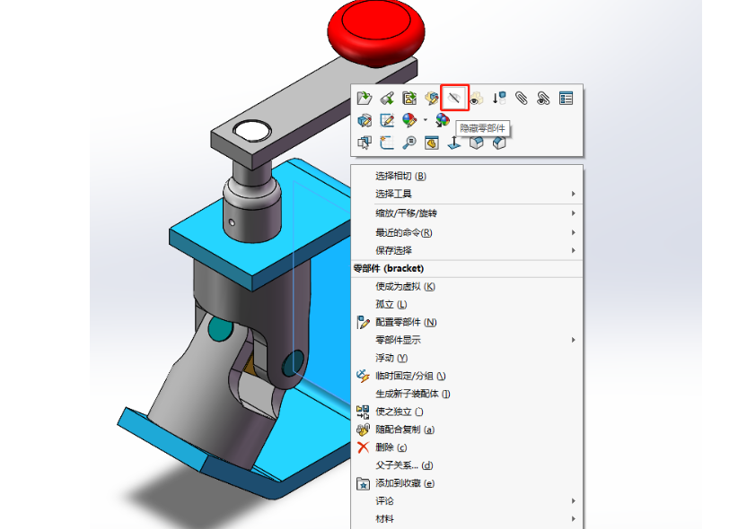Click the Open Part icon in context toolbar
This screenshot has width=738, height=529.
[x=365, y=99]
